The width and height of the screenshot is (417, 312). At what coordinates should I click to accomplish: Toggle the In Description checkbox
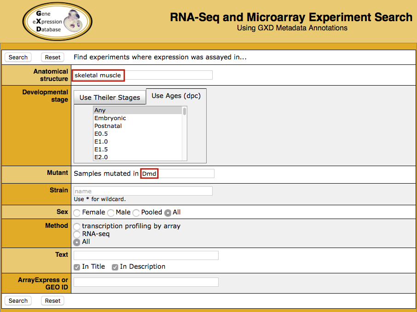(x=115, y=267)
